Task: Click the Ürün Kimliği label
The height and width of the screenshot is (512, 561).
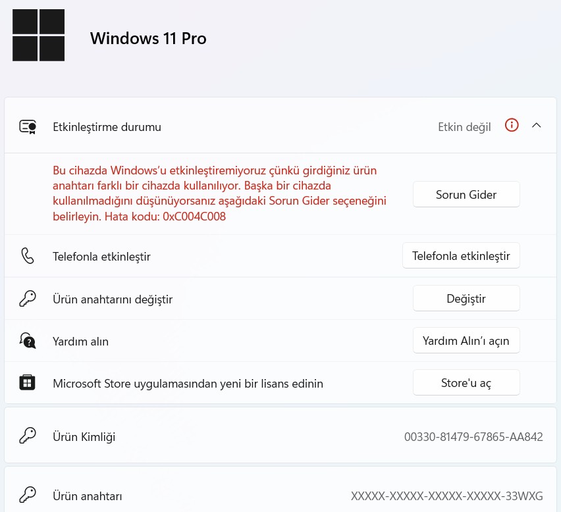Action: coord(84,436)
